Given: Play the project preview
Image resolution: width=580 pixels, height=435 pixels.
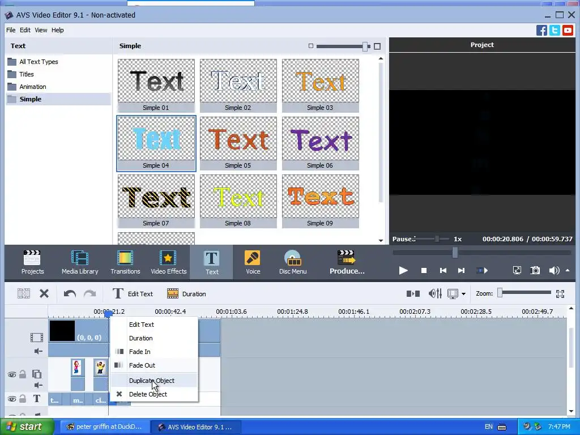Looking at the screenshot, I should pos(403,270).
